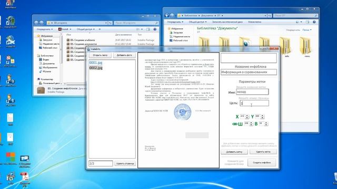This screenshot has height=189, width=337.
Task: Click the Удалить метку button
Action: (263, 152)
